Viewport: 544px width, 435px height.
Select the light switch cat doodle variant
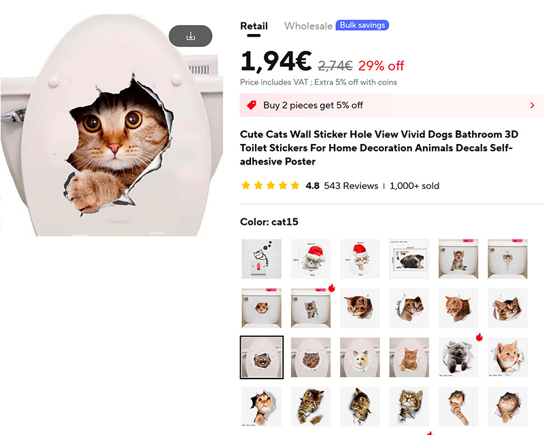click(x=262, y=259)
